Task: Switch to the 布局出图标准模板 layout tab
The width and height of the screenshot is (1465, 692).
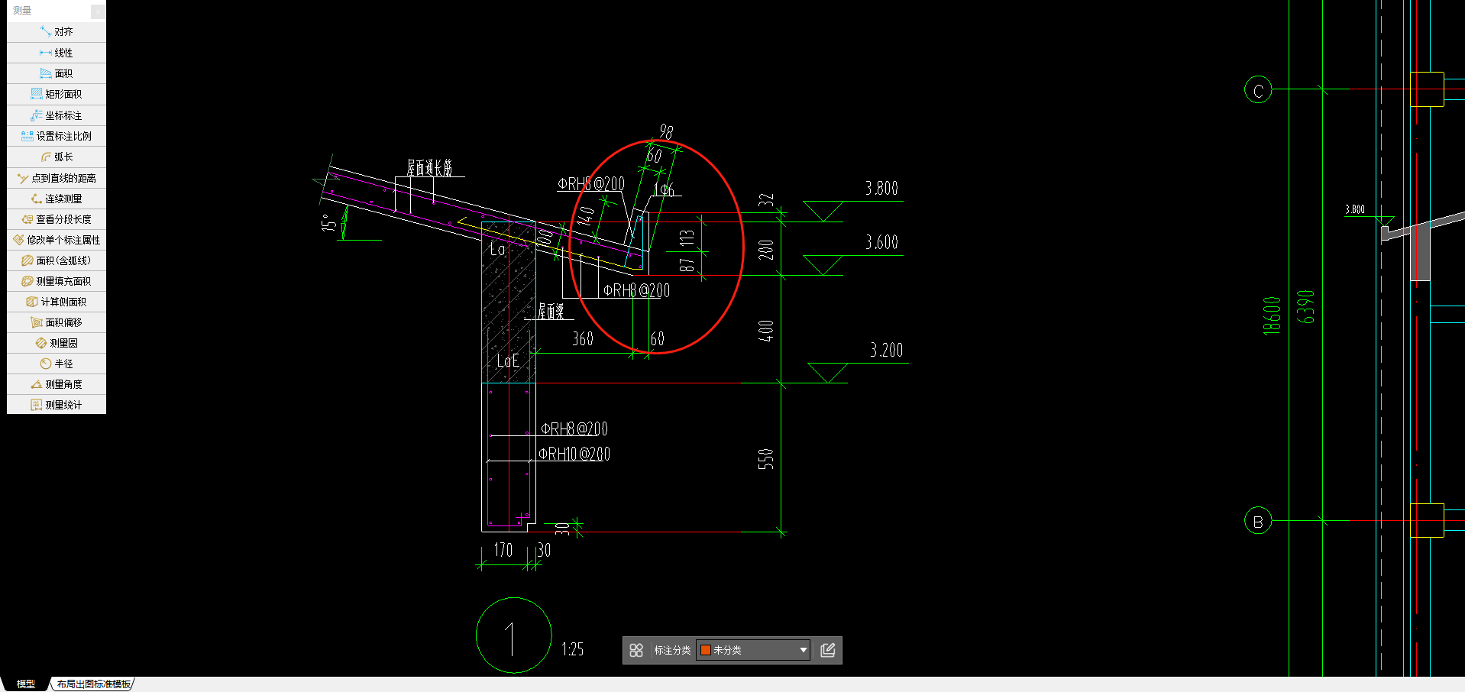Action: 93,684
